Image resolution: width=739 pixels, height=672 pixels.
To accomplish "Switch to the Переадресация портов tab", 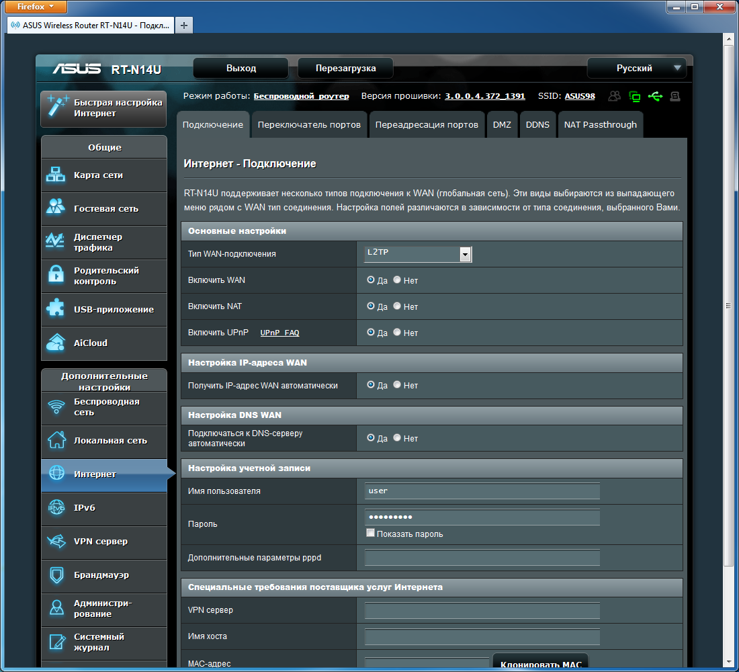I will pos(426,125).
